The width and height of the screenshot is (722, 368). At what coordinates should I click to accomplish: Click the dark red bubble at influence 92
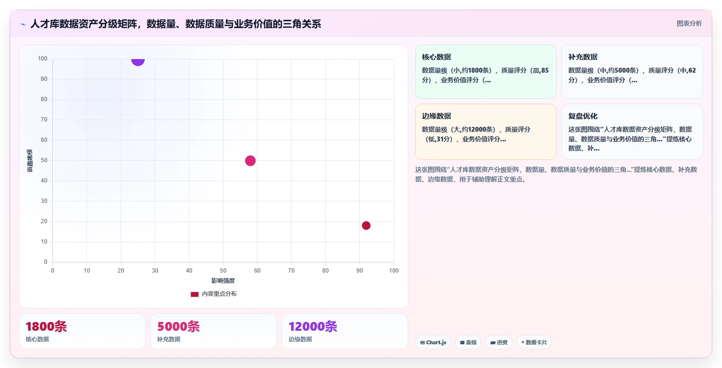click(366, 226)
